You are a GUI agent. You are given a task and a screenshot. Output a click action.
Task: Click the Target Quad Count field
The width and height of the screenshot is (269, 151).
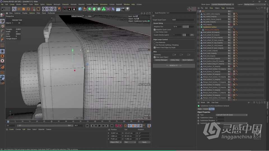coord(183,20)
